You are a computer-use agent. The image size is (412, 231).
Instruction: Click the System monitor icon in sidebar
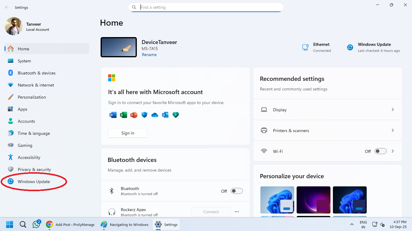[11, 61]
